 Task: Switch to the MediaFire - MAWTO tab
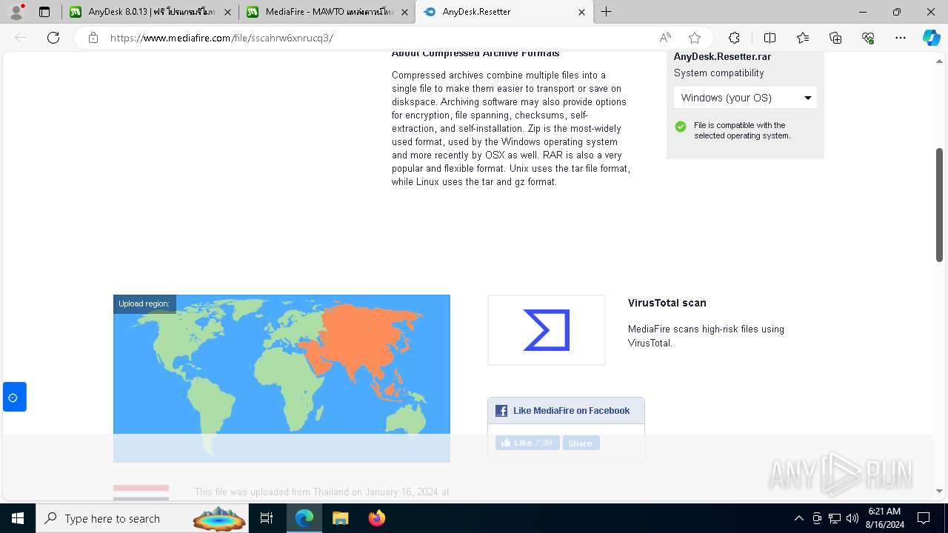(x=328, y=12)
